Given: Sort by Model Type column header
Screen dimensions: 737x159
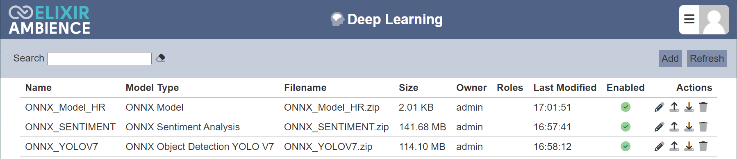Looking at the screenshot, I should [x=152, y=88].
